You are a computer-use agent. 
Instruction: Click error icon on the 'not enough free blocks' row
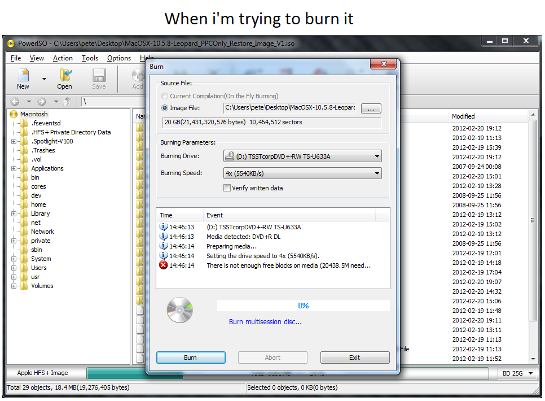click(x=164, y=265)
